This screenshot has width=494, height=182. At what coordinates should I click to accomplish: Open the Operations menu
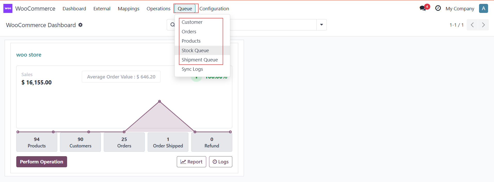(158, 9)
